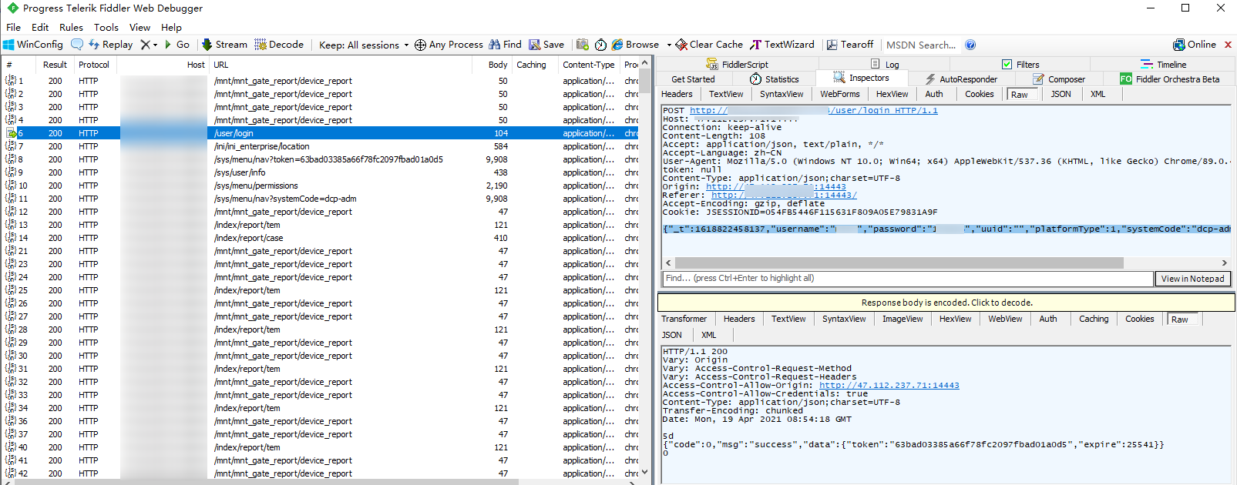Viewport: 1237px width, 485px height.
Task: Click the timer clock toolbar icon
Action: (600, 45)
